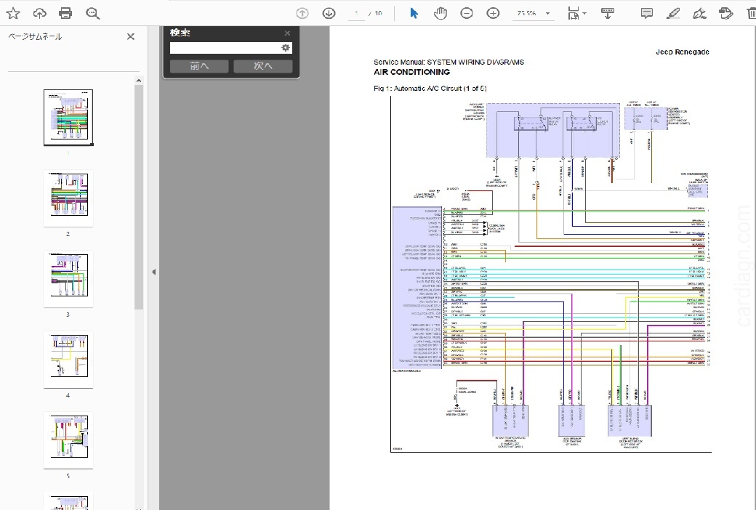
Task: Click the stamp tool icon
Action: (725, 14)
